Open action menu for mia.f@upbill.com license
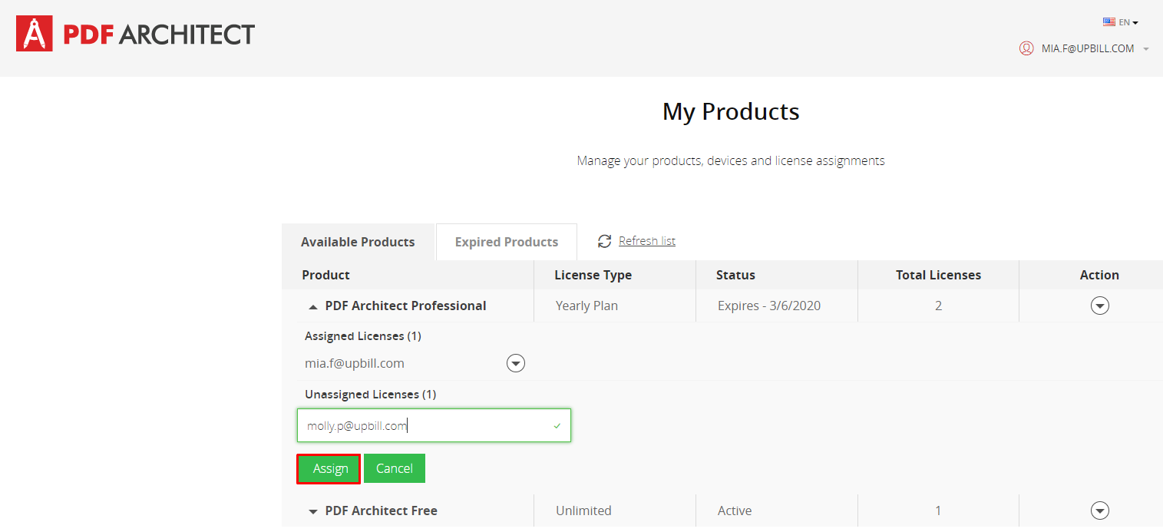Screen dimensions: 1163x532 516,363
